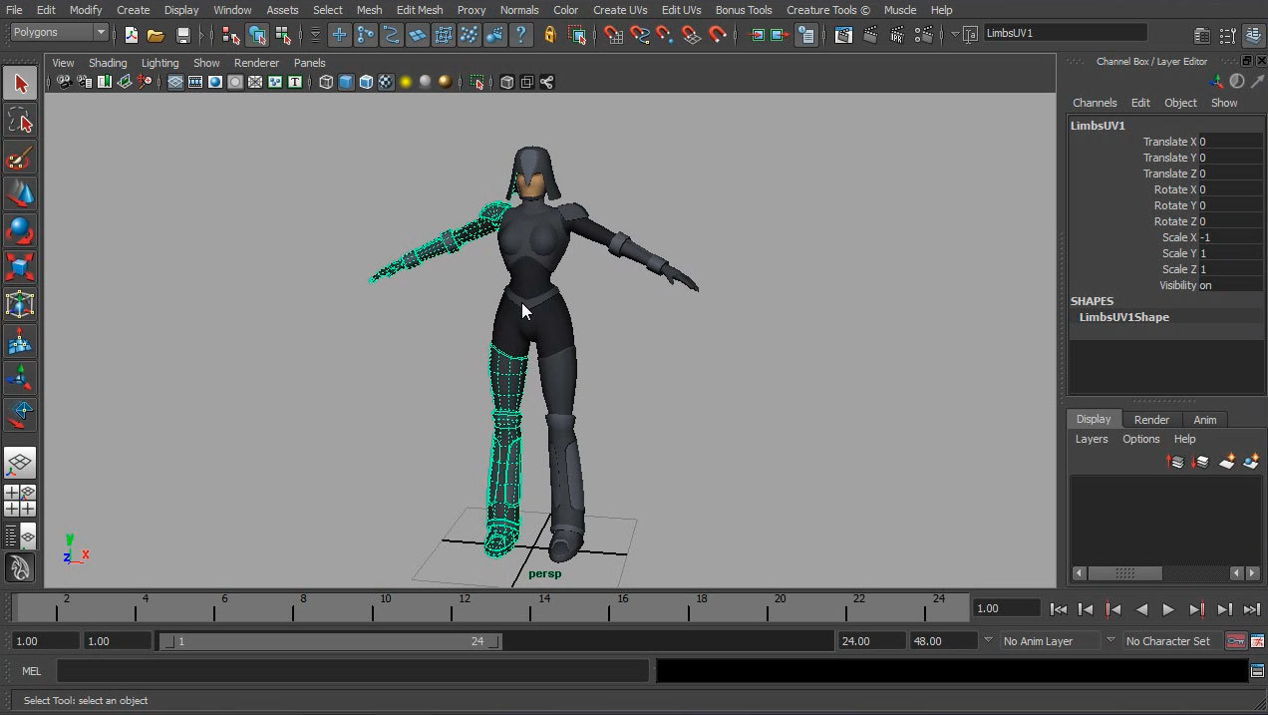Image resolution: width=1268 pixels, height=715 pixels.
Task: Toggle wireframe on shaded display
Action: [366, 83]
